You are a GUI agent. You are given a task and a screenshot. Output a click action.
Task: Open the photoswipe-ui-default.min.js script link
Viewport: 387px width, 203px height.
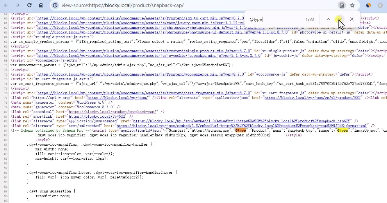162,32
